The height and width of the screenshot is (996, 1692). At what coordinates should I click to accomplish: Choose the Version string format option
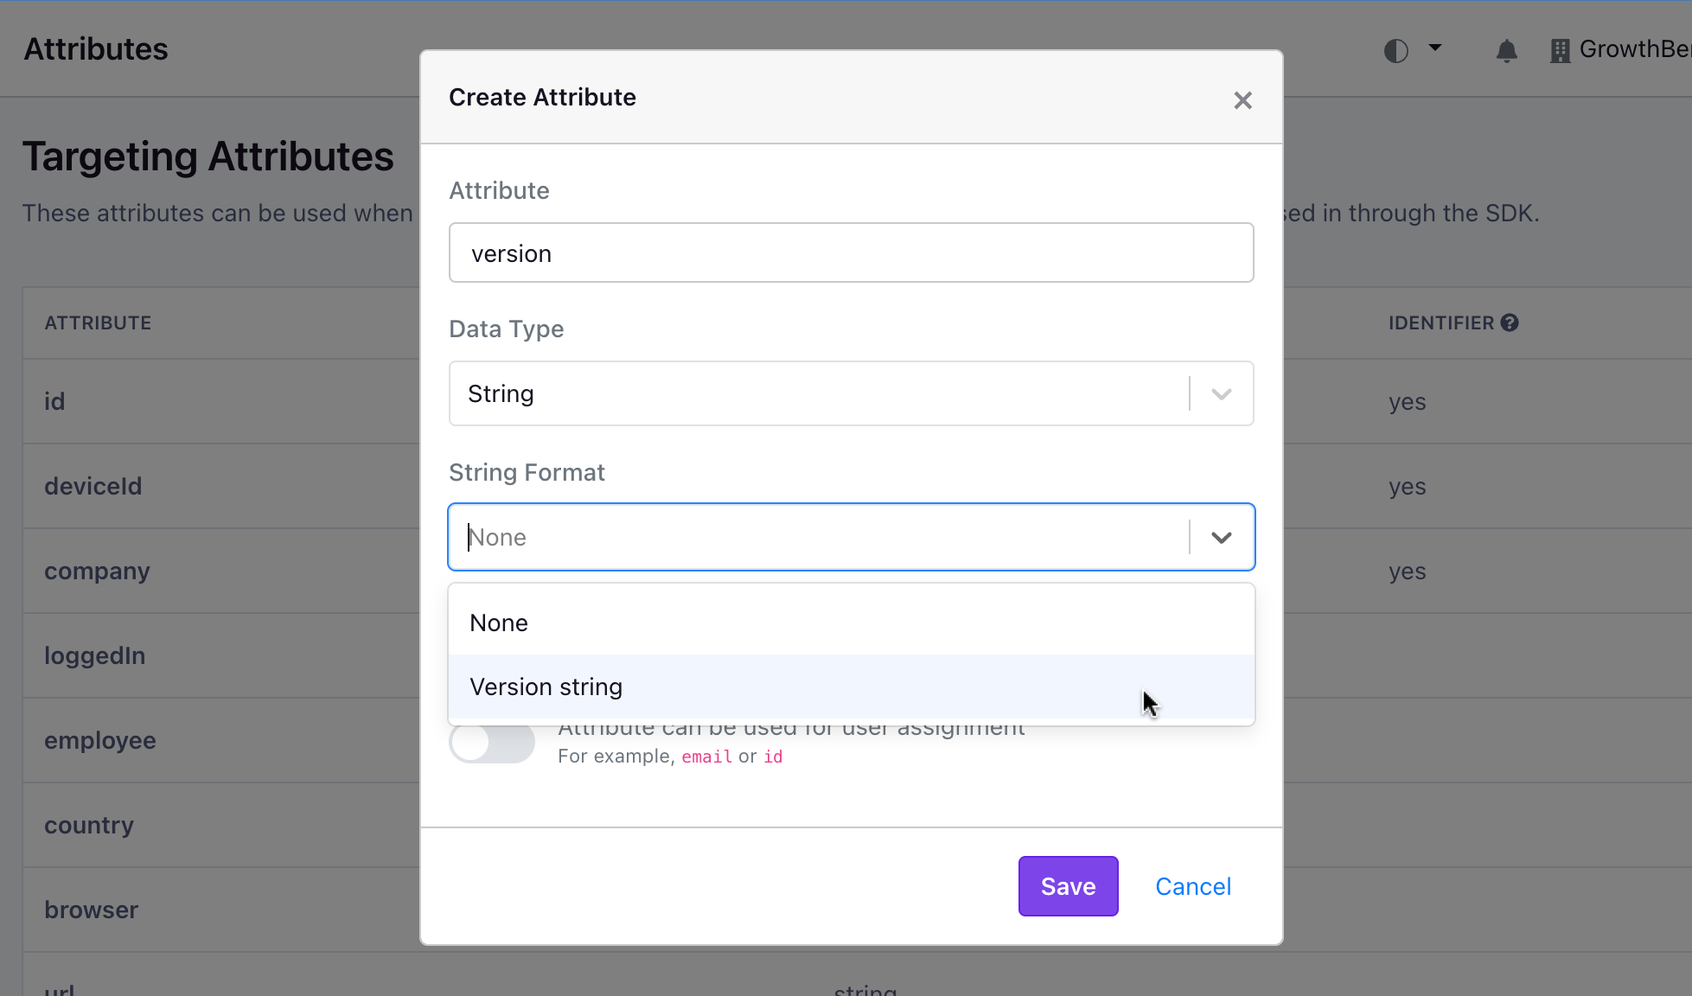(851, 686)
